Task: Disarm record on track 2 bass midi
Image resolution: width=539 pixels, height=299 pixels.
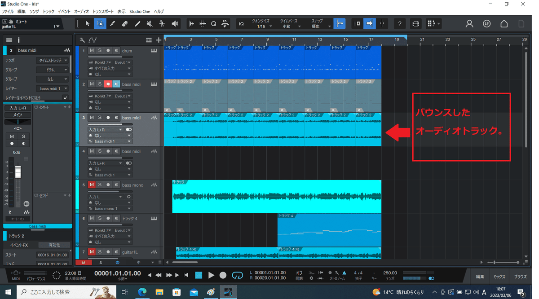Action: tap(108, 84)
